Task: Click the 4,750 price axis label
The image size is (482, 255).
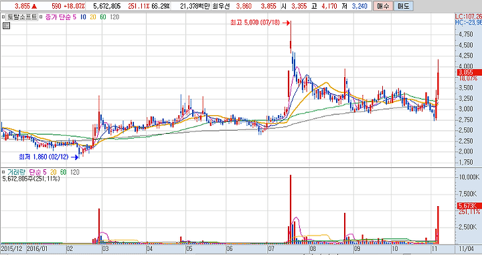Action: pos(466,34)
